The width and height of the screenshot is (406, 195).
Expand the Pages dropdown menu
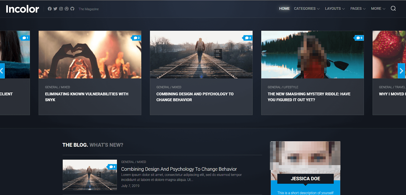tap(358, 9)
